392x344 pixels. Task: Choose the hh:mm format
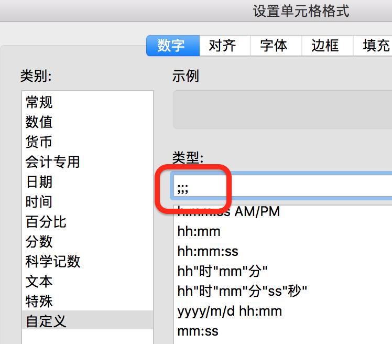tap(283, 231)
